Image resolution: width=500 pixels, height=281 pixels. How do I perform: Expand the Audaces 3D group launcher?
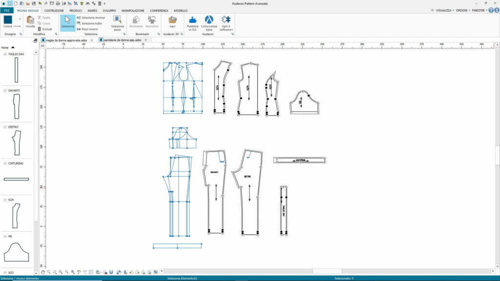tap(182, 34)
